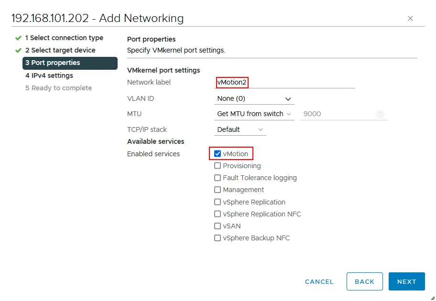
Task: Enable vSphere Replication service
Action: [218, 202]
